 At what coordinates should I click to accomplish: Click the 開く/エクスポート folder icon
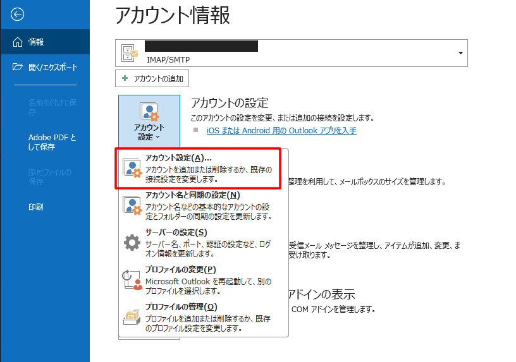pyautogui.click(x=18, y=67)
